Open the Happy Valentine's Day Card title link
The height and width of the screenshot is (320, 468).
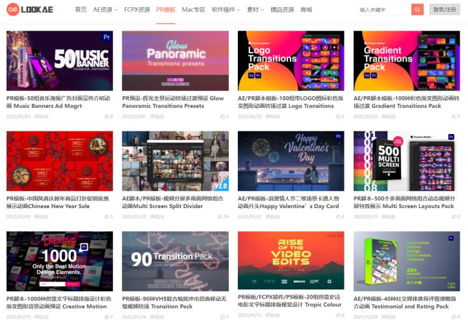click(289, 202)
